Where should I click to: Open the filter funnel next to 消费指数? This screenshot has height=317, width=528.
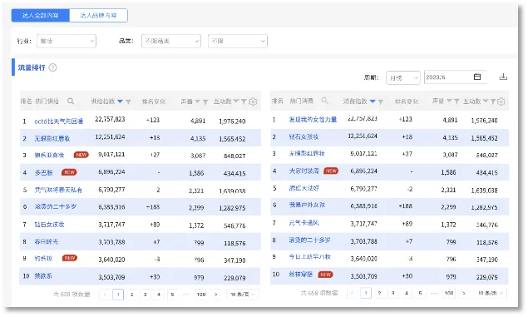pyautogui.click(x=381, y=102)
